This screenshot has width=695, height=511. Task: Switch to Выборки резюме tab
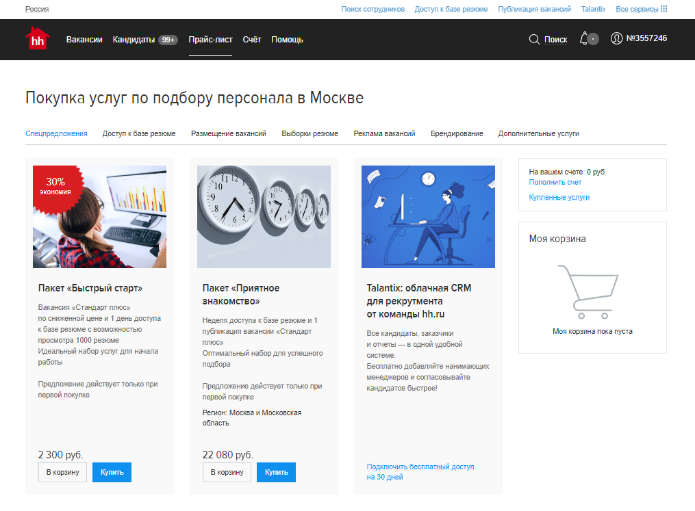(x=309, y=133)
